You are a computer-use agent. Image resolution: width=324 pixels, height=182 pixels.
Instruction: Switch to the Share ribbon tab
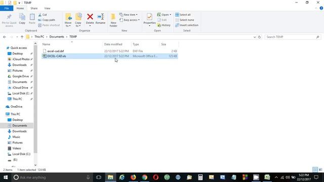coord(34,8)
